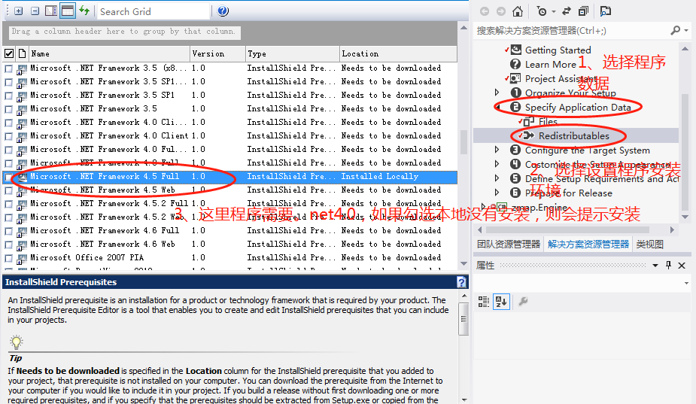Sort grid by the Type column header
696x404 pixels.
pyautogui.click(x=293, y=53)
